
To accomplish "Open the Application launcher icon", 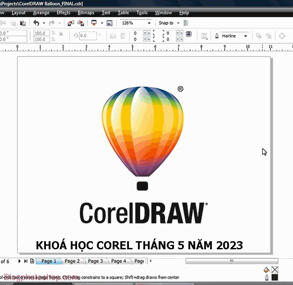I will [94, 23].
